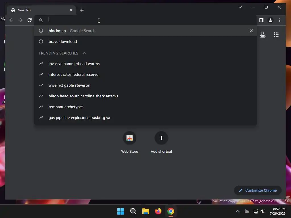Pick wwe nxt gable steveson suggestion

point(145,85)
